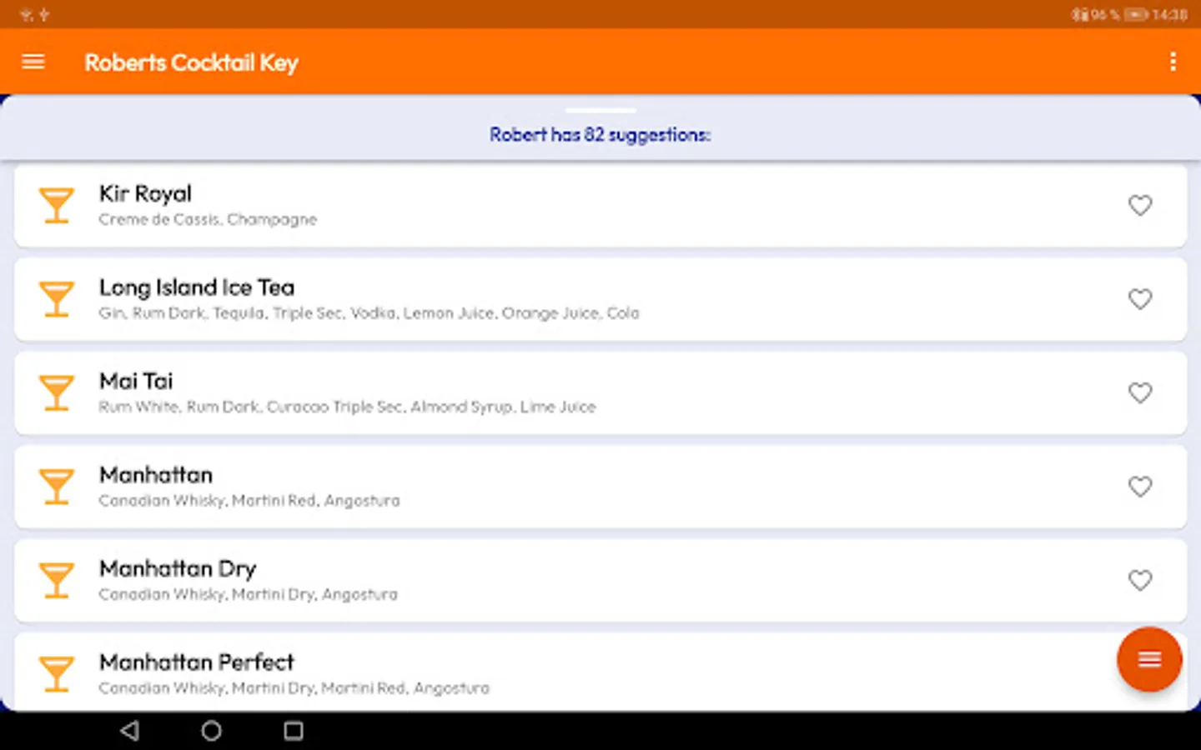Tap the orange floating filter button
Image resolution: width=1201 pixels, height=750 pixels.
(1148, 659)
